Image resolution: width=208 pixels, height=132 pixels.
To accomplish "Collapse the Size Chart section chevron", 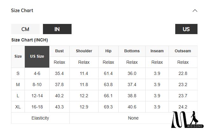I will [x=195, y=11].
